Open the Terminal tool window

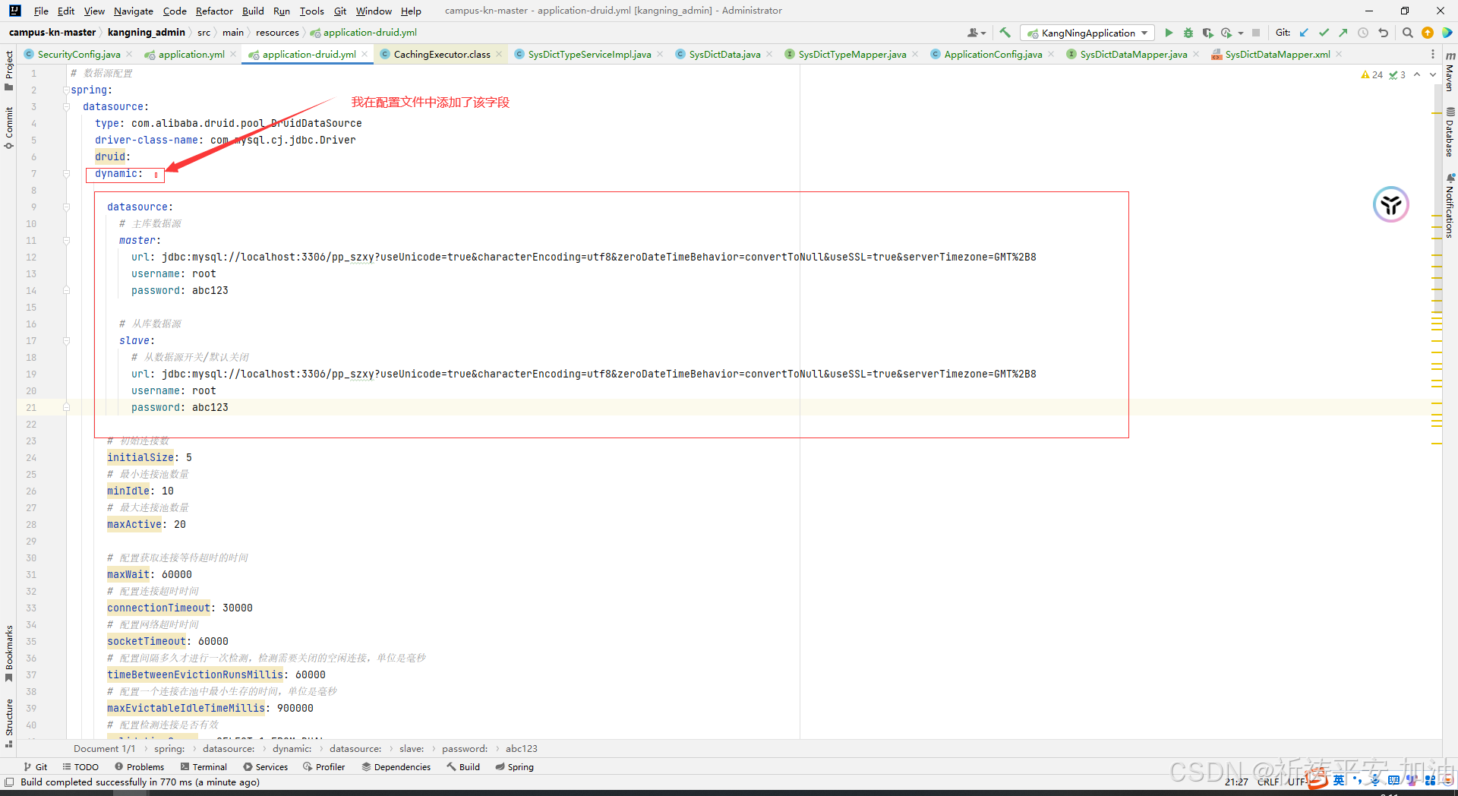point(204,766)
